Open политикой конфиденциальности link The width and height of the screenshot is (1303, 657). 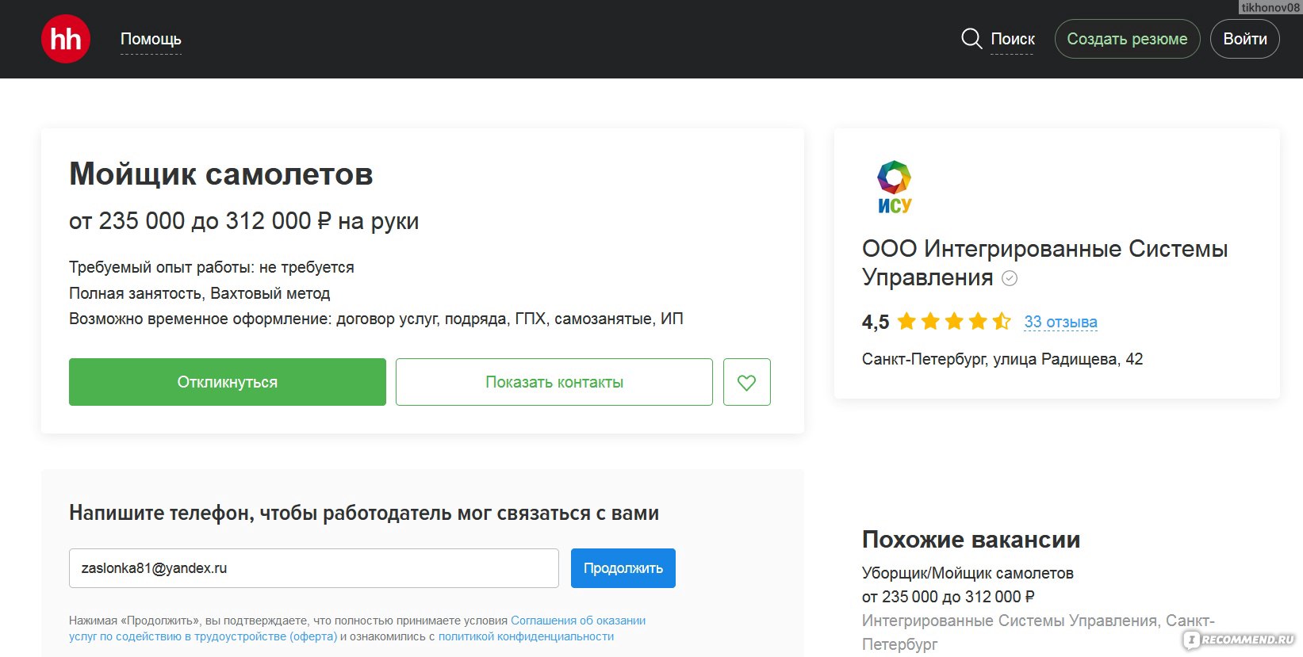pyautogui.click(x=527, y=636)
